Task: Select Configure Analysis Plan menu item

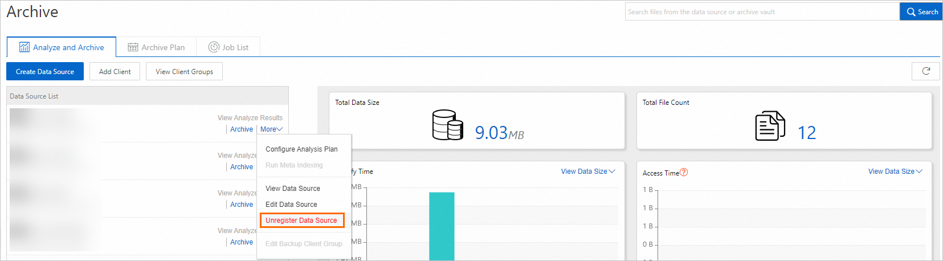Action: [301, 149]
